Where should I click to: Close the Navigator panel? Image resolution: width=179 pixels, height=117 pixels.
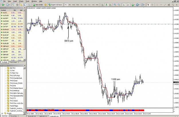pyautogui.click(x=25, y=66)
